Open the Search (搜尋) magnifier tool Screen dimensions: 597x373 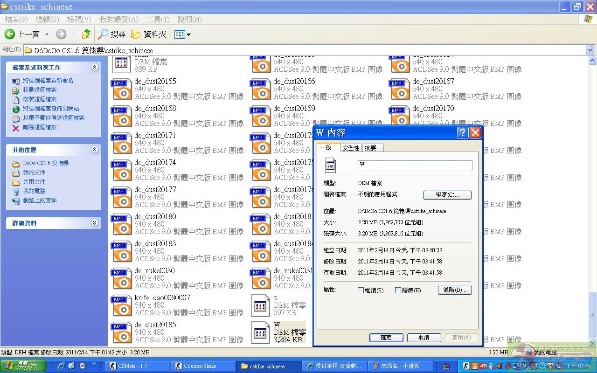pos(103,34)
